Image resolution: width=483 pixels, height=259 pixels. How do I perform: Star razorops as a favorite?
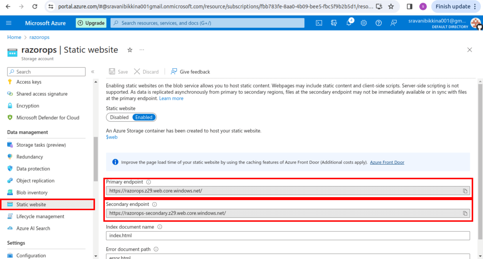129,49
